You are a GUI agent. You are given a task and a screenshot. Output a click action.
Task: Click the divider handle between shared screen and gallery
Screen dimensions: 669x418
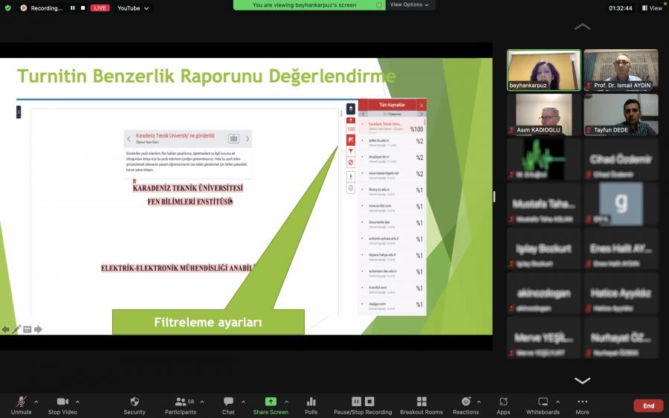(x=494, y=196)
